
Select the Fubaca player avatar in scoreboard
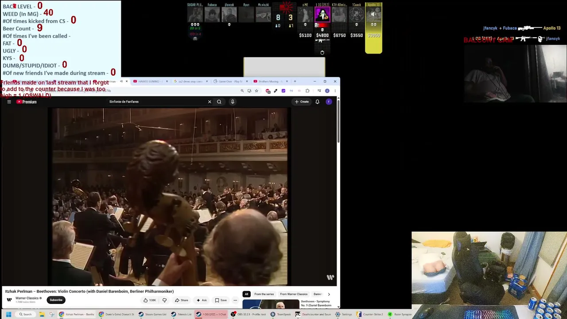212,15
